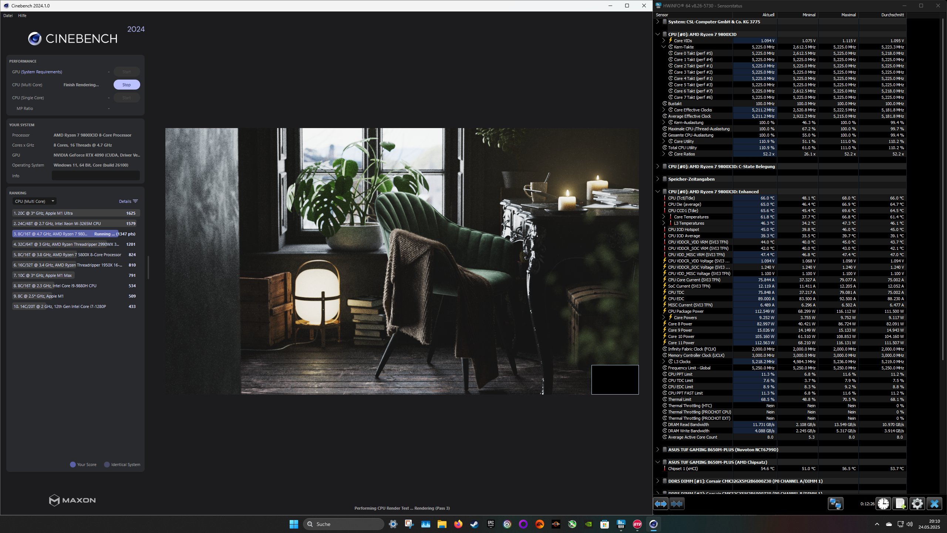Expand the Speicher-Zeitangaben sensor group

coord(658,179)
